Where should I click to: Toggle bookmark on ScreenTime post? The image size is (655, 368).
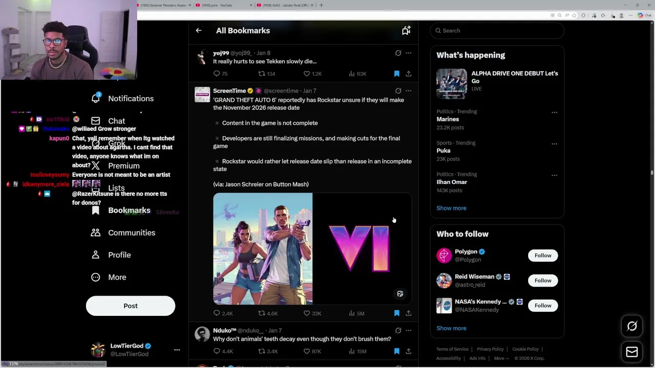coord(397,313)
